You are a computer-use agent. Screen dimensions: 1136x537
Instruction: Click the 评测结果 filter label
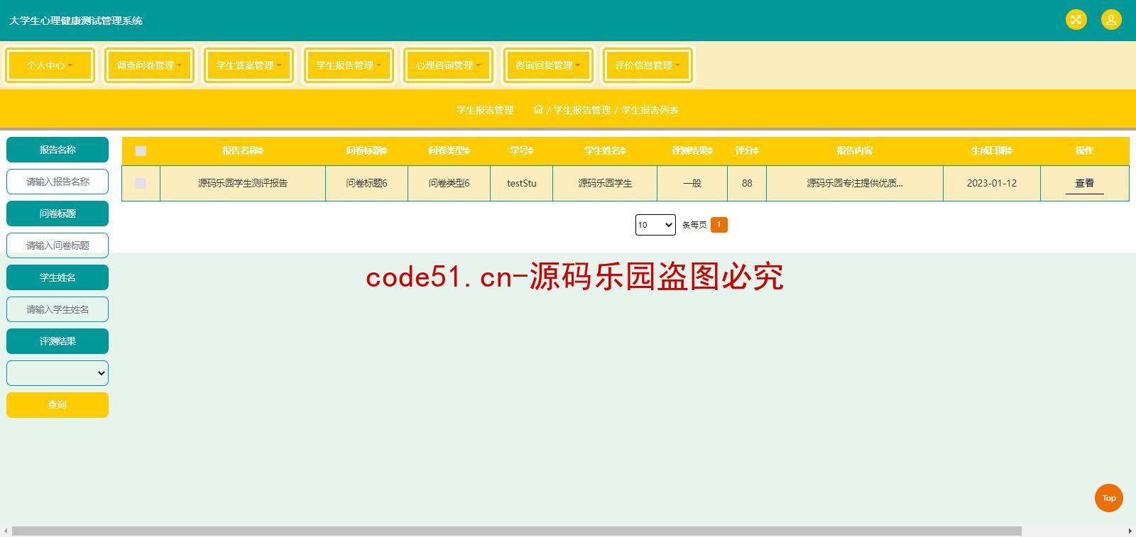[58, 341]
